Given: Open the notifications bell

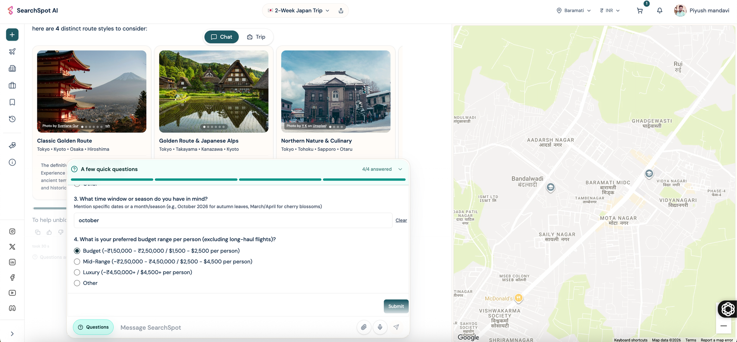Looking at the screenshot, I should (x=660, y=11).
